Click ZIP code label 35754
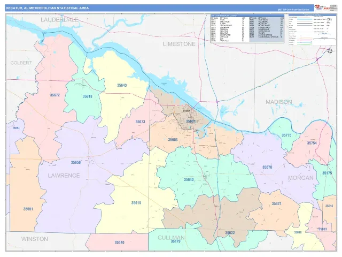This screenshot has height=257, width=342. point(312,143)
